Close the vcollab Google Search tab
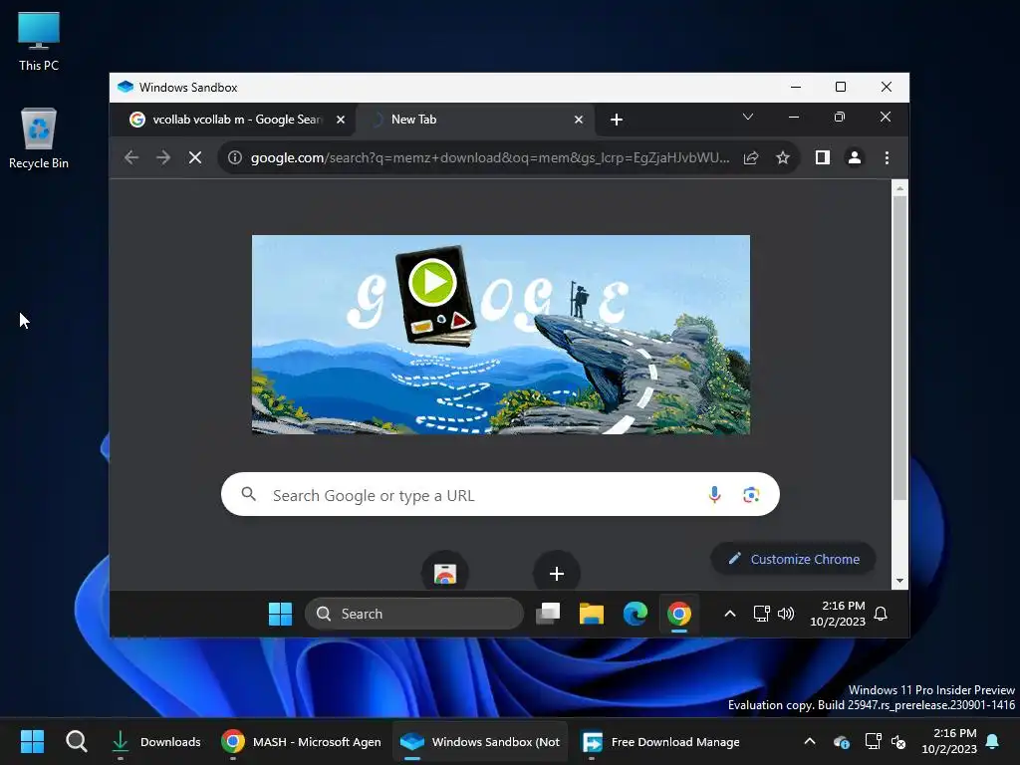This screenshot has height=765, width=1020. (x=341, y=120)
